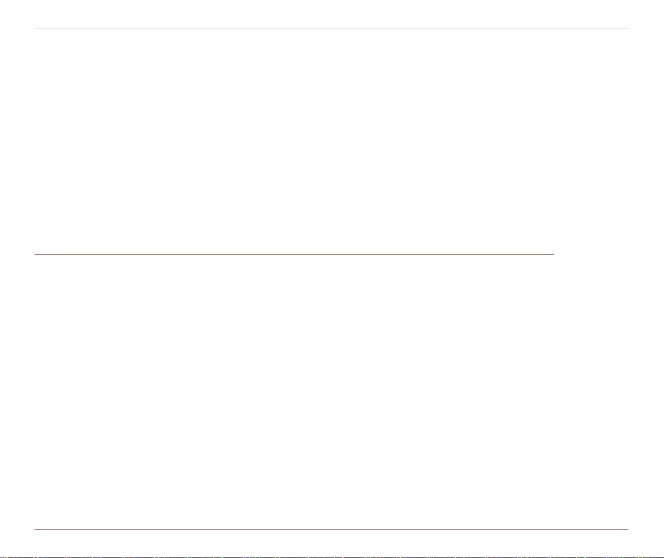Click the right end of the middle divider
The width and height of the screenshot is (664, 558).
(x=552, y=254)
